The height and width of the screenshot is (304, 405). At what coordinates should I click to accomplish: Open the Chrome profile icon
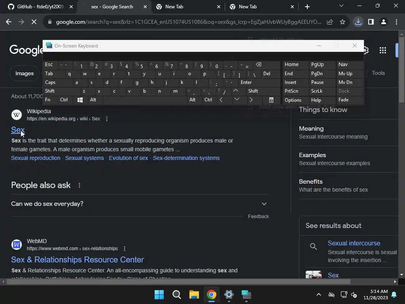(x=384, y=22)
